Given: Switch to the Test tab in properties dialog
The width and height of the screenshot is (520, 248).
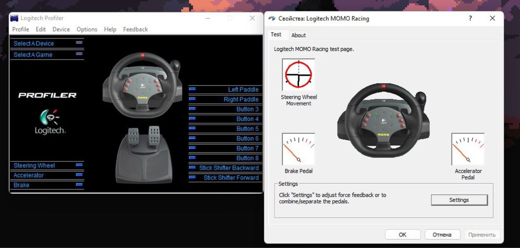Looking at the screenshot, I should (276, 34).
